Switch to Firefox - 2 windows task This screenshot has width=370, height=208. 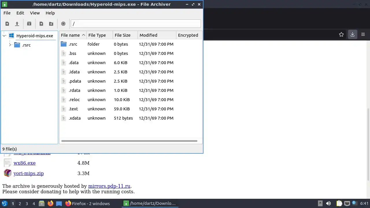87,203
